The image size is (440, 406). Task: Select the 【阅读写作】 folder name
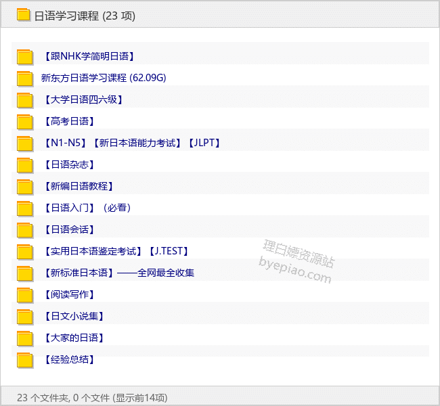click(x=69, y=294)
